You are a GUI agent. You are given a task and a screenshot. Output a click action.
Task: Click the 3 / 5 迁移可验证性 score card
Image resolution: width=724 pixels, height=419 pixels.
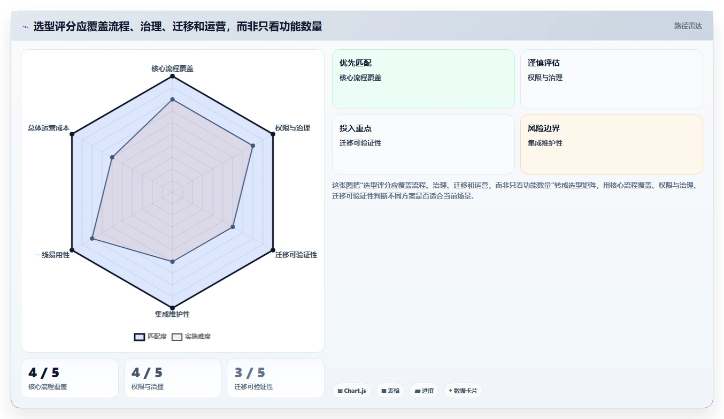tap(276, 378)
